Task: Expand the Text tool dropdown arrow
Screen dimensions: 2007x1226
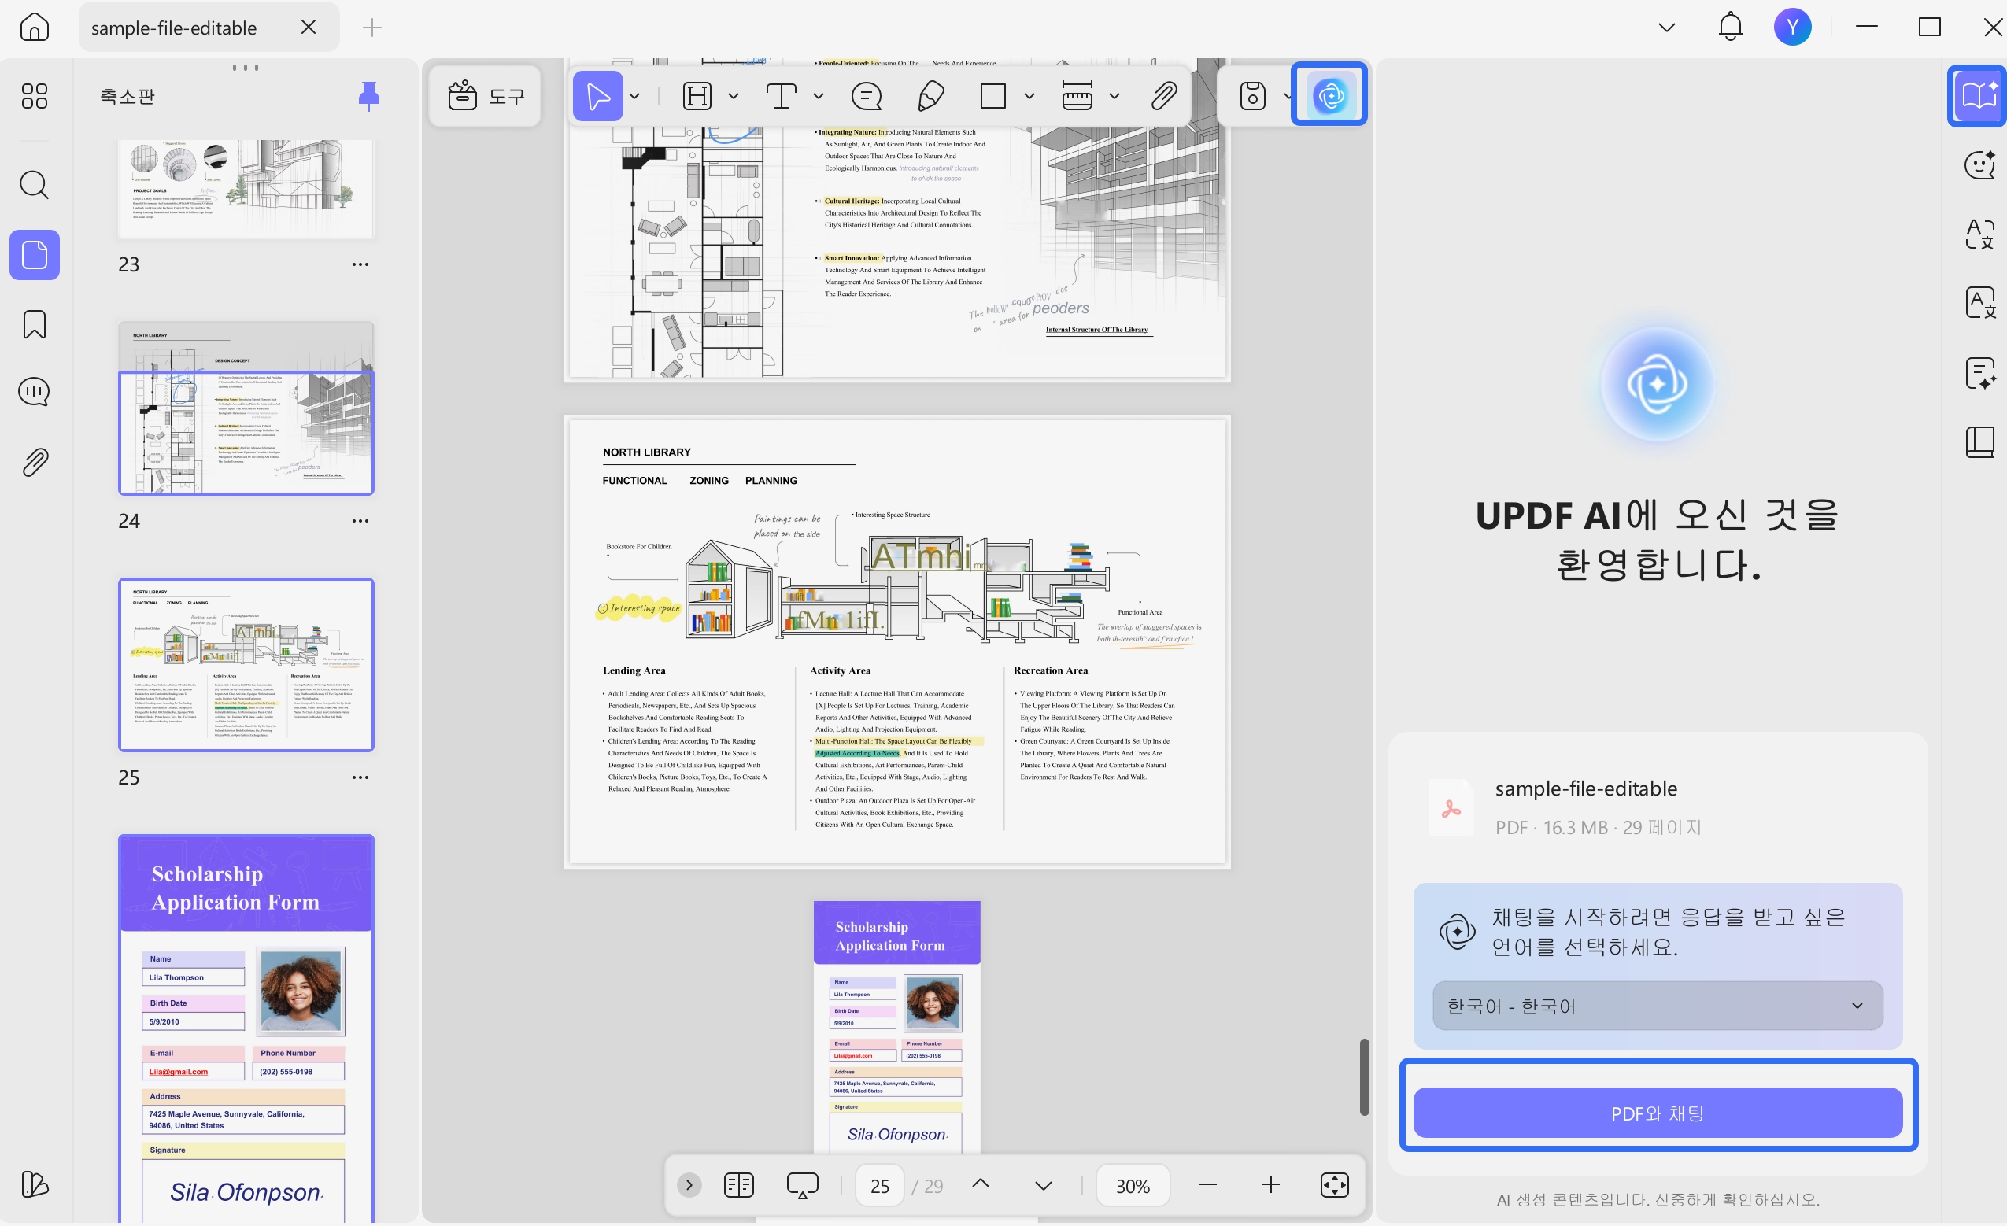Action: pos(818,95)
